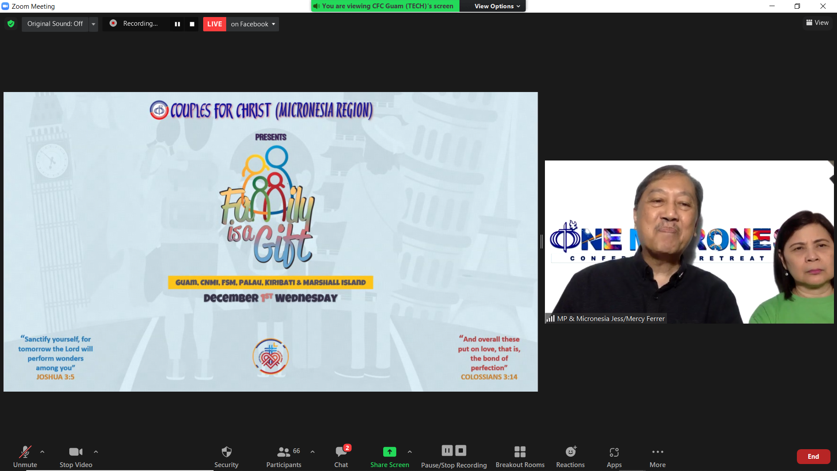The image size is (837, 471).
Task: Click the green Share Screen icon
Action: (390, 452)
